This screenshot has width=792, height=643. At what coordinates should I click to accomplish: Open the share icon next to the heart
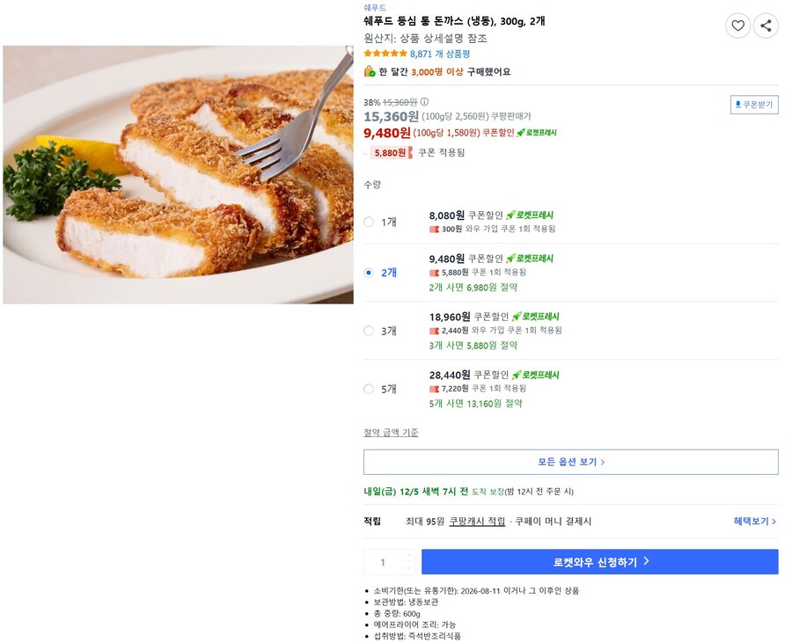[766, 26]
